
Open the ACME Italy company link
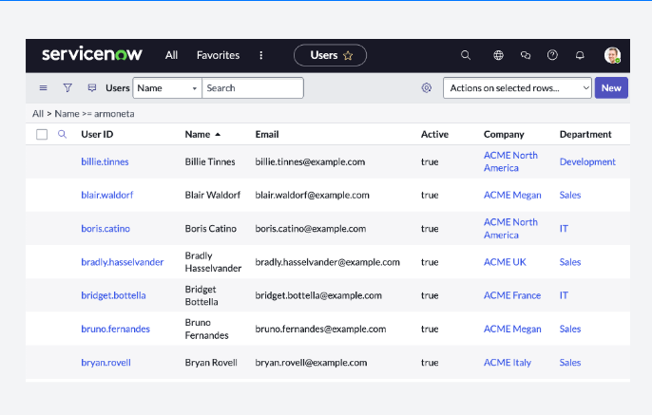(x=508, y=363)
